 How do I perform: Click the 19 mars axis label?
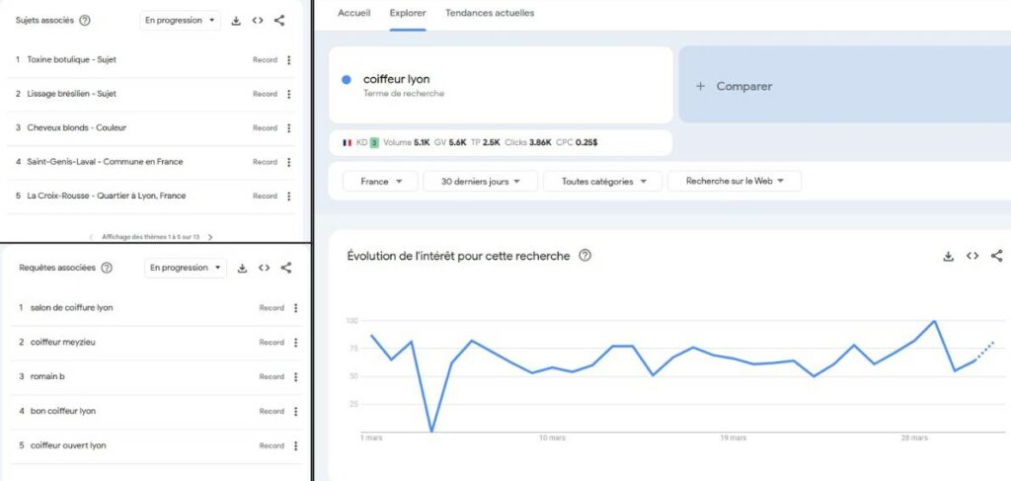(734, 438)
